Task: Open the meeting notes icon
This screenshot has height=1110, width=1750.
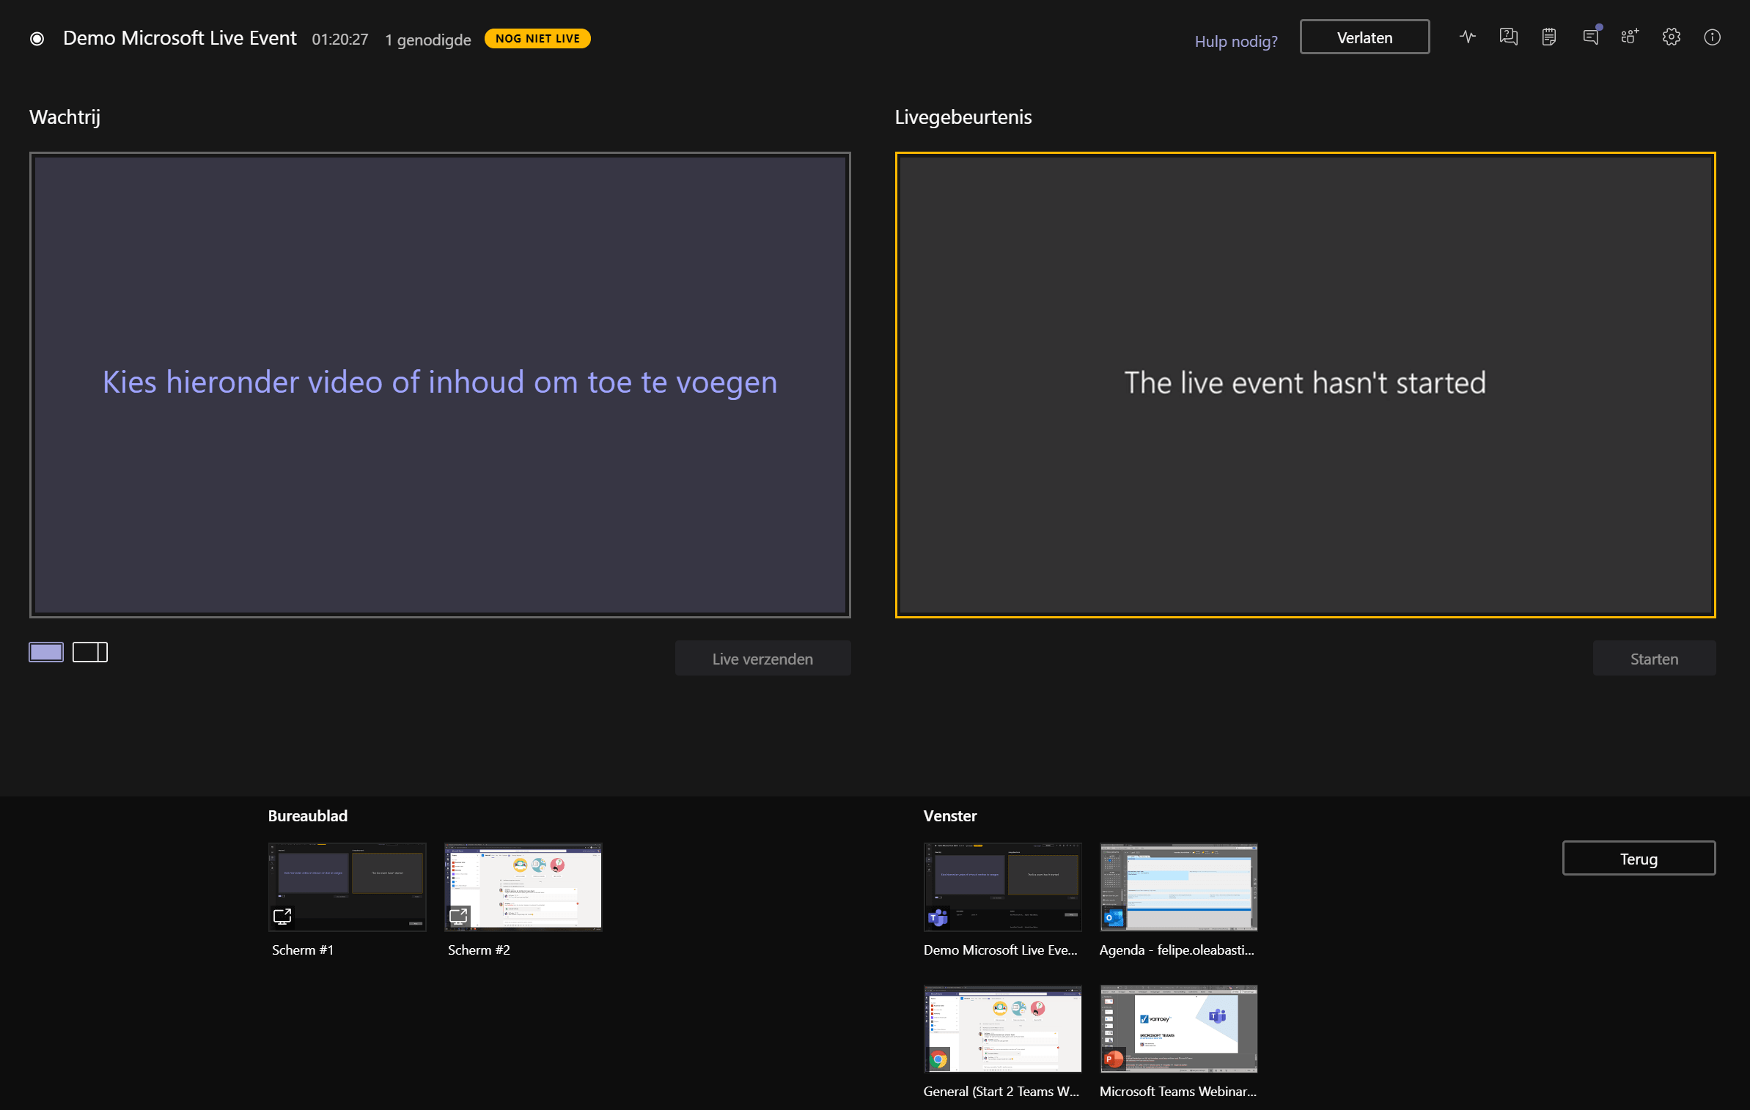Action: pos(1549,37)
